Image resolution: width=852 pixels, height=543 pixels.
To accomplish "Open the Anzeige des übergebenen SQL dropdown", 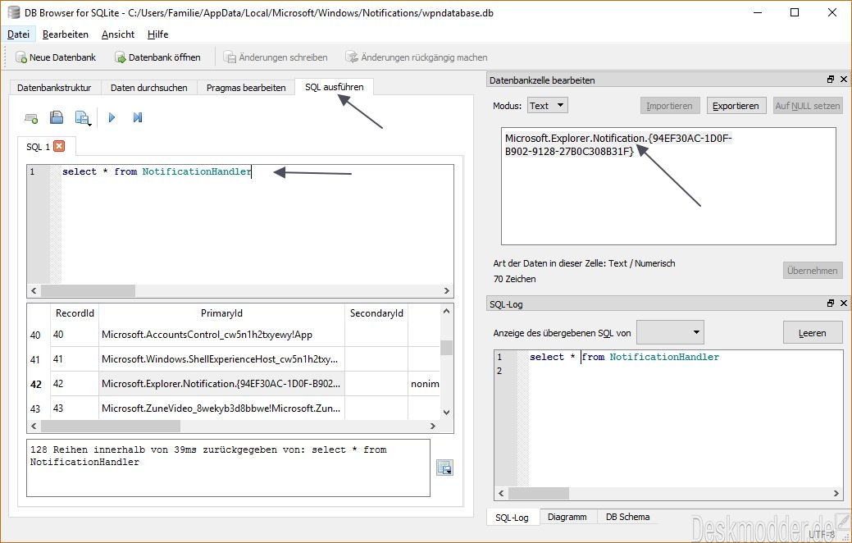I will [670, 333].
